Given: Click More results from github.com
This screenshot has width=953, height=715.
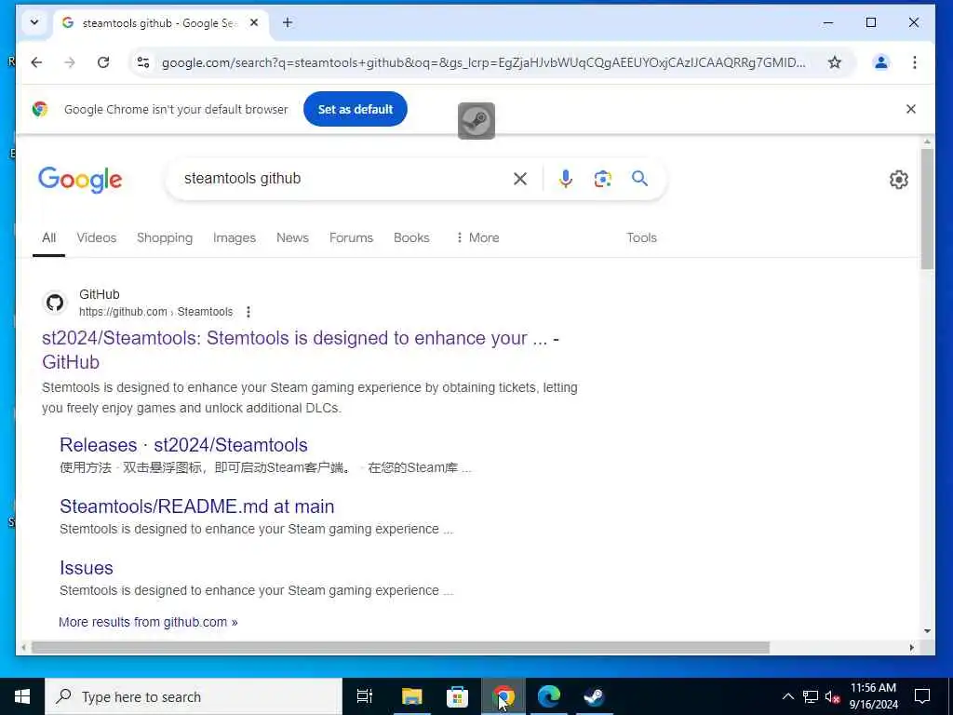Looking at the screenshot, I should pyautogui.click(x=148, y=622).
